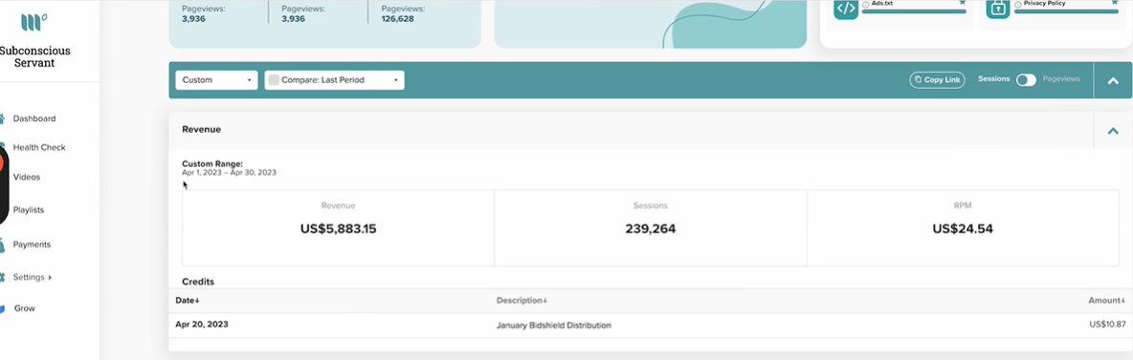Open the Compare: Last Period dropdown arrow
Screen dimensions: 1133x360
[395, 80]
